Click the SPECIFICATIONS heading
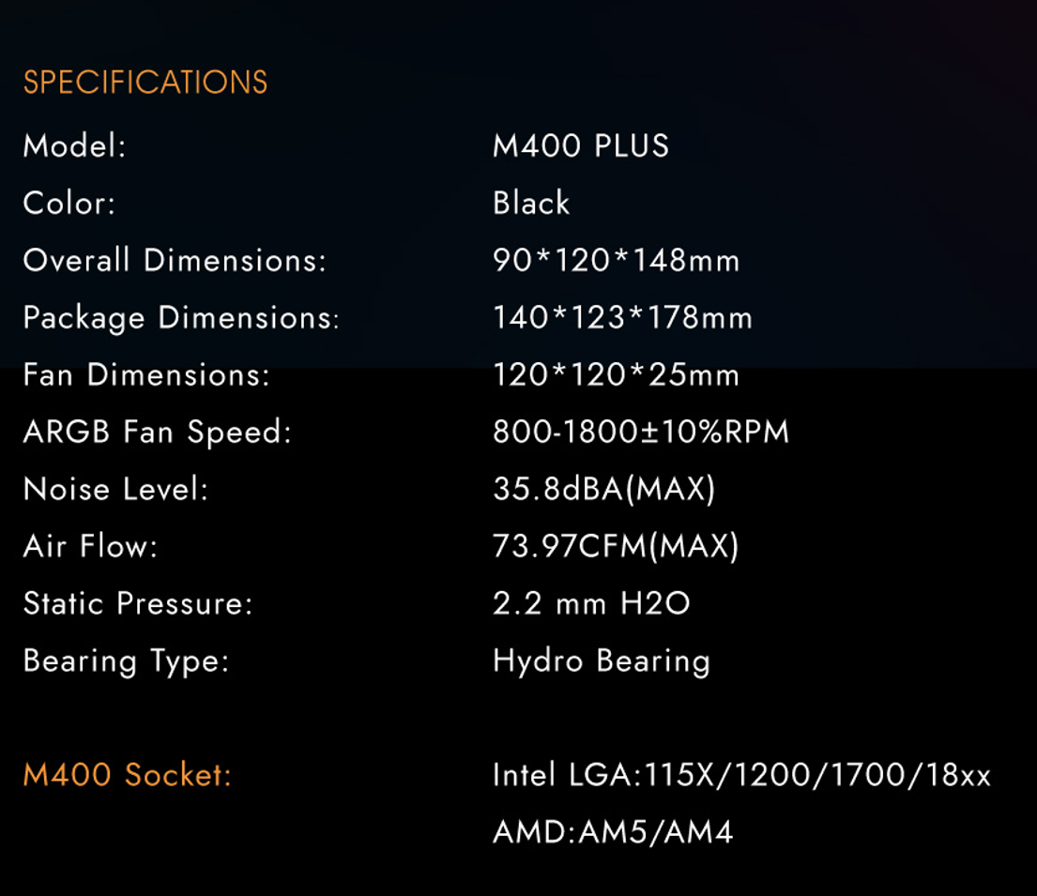The width and height of the screenshot is (1037, 896). pos(145,83)
